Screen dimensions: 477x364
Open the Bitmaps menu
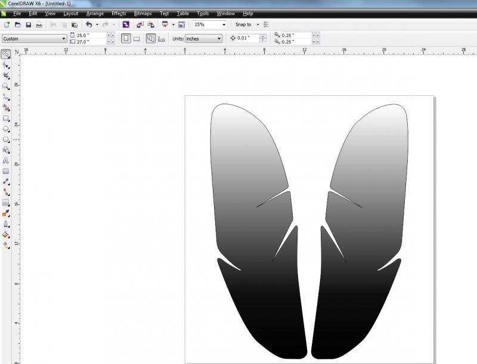(x=143, y=13)
